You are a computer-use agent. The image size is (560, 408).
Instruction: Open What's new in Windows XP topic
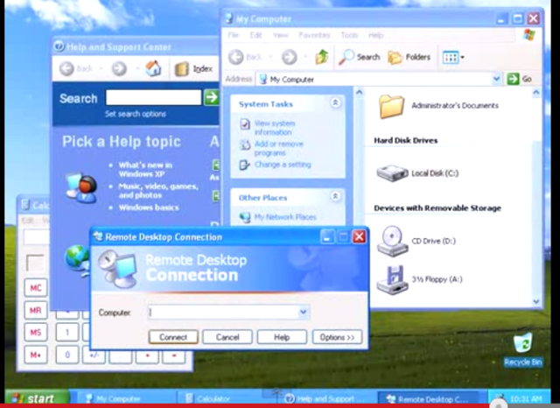(x=145, y=170)
